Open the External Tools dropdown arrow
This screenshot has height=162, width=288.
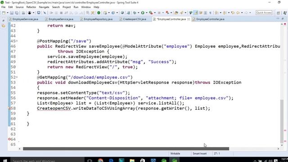pos(155,13)
